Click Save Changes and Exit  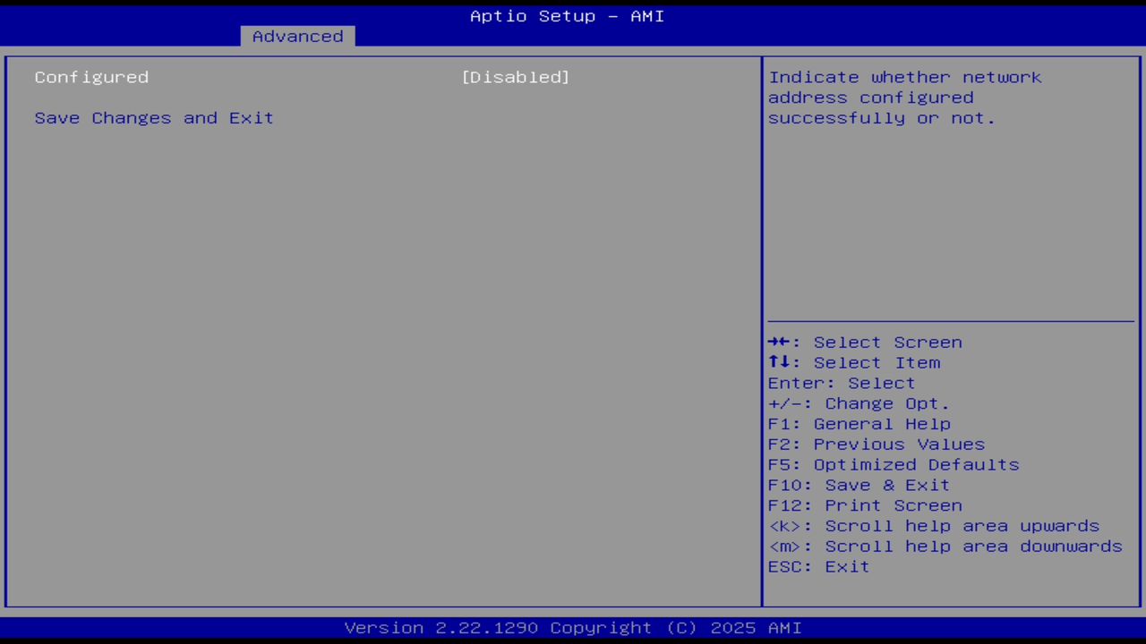pos(153,117)
